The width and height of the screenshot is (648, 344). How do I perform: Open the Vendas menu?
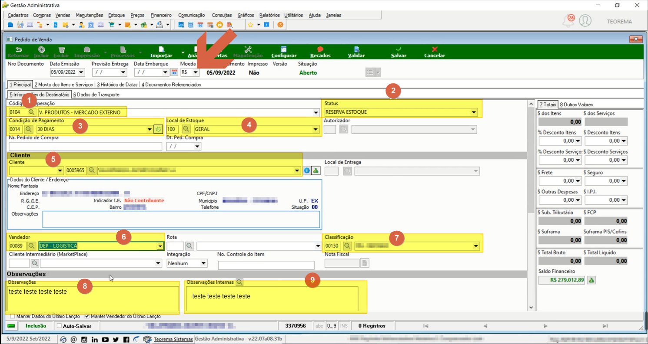pyautogui.click(x=63, y=15)
